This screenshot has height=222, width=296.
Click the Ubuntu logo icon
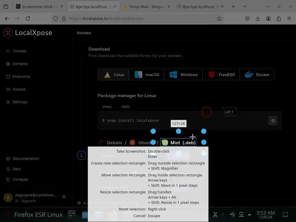tap(132, 143)
